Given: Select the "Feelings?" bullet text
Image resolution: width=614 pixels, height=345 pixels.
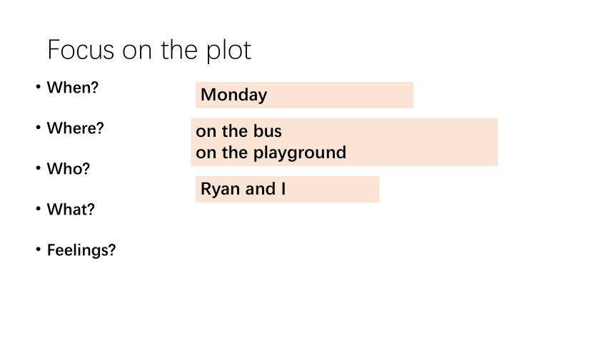Looking at the screenshot, I should pyautogui.click(x=81, y=250).
